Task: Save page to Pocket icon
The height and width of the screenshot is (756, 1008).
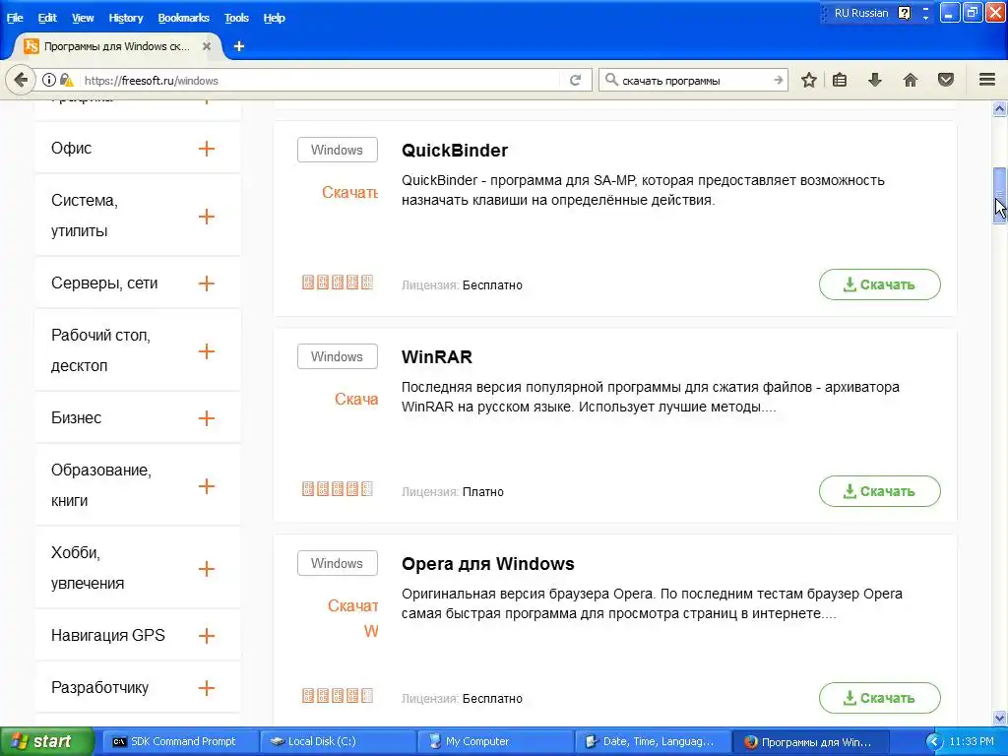Action: coord(946,80)
